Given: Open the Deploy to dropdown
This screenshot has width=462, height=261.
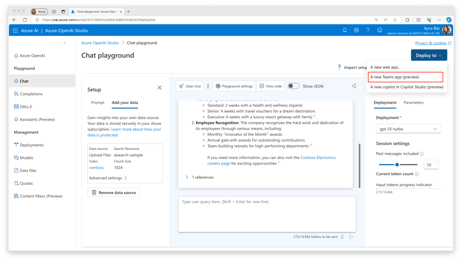Looking at the screenshot, I should pos(429,55).
